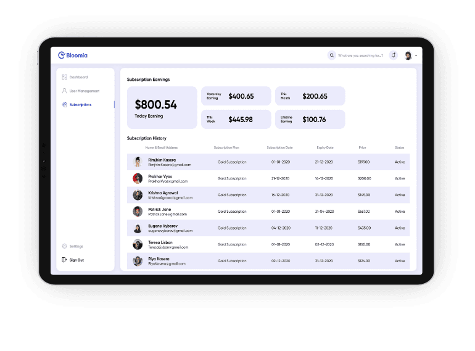Click the Dashboard grid icon

64,77
